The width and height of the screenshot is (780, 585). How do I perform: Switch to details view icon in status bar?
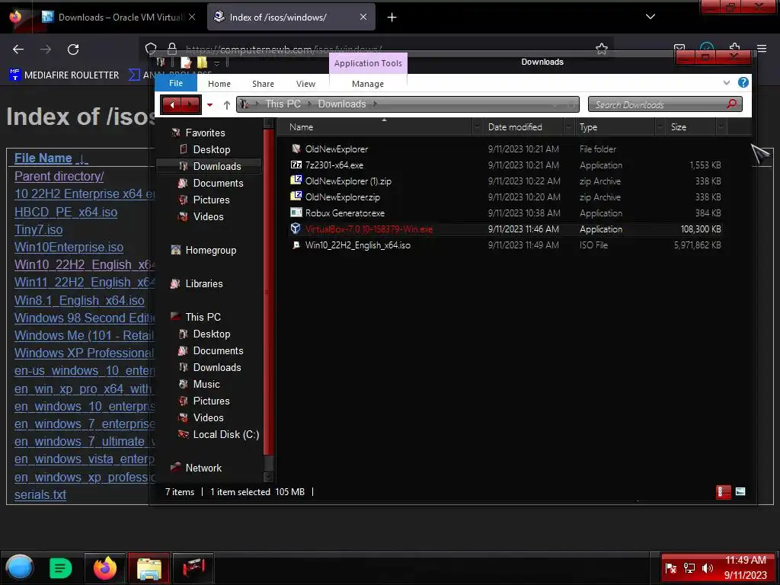pos(724,492)
